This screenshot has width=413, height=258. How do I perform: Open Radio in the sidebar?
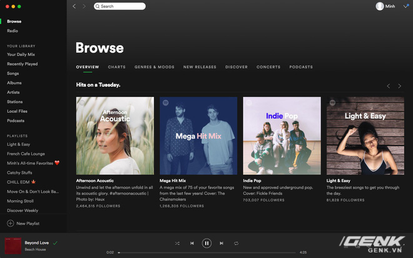(13, 31)
